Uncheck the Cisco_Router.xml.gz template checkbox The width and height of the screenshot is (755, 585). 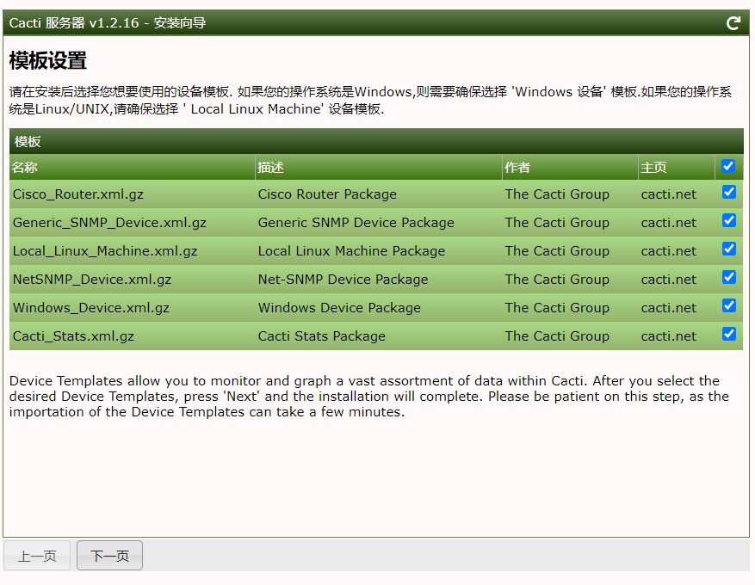coord(728,193)
